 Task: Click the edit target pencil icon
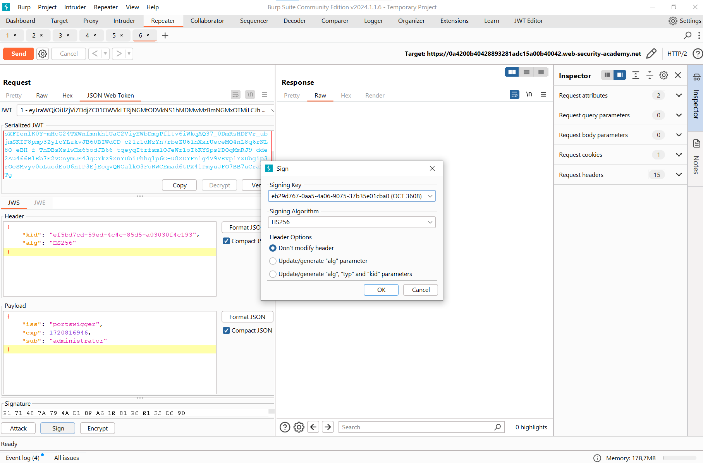[651, 53]
